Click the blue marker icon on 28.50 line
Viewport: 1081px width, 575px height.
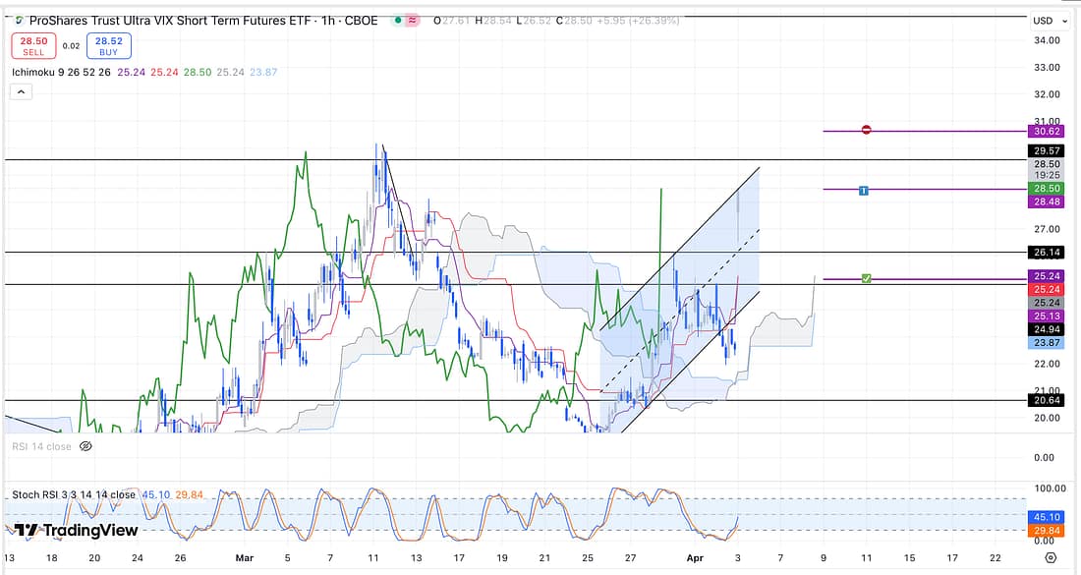863,189
